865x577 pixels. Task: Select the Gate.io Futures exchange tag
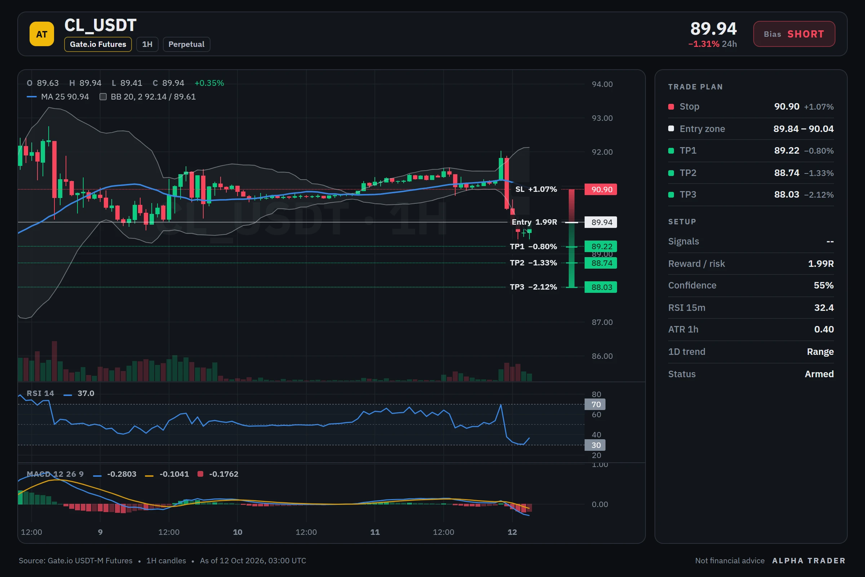[98, 44]
